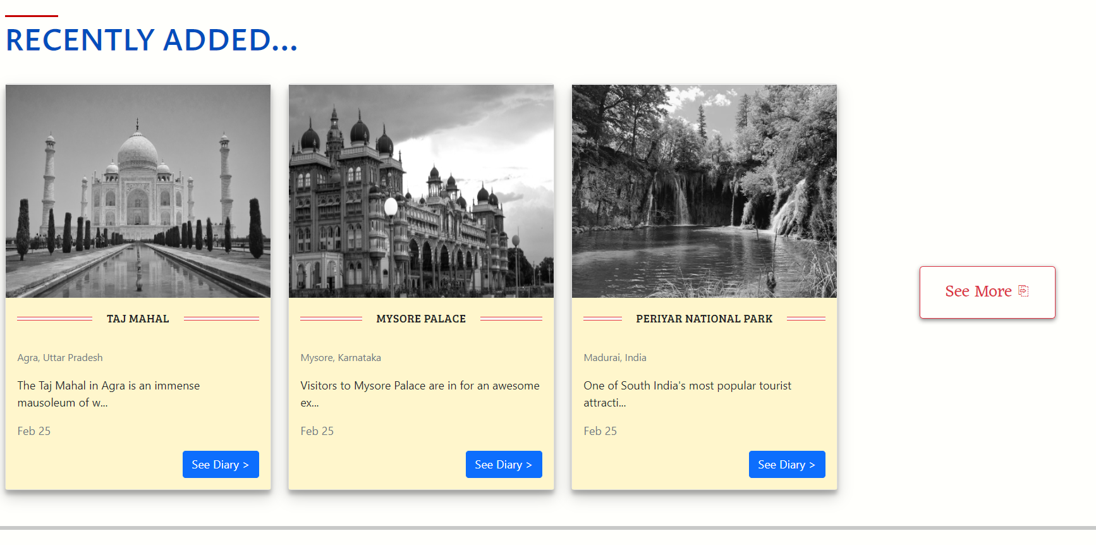Image resolution: width=1096 pixels, height=545 pixels.
Task: Open the Periyar National Park diary
Action: pyautogui.click(x=787, y=465)
